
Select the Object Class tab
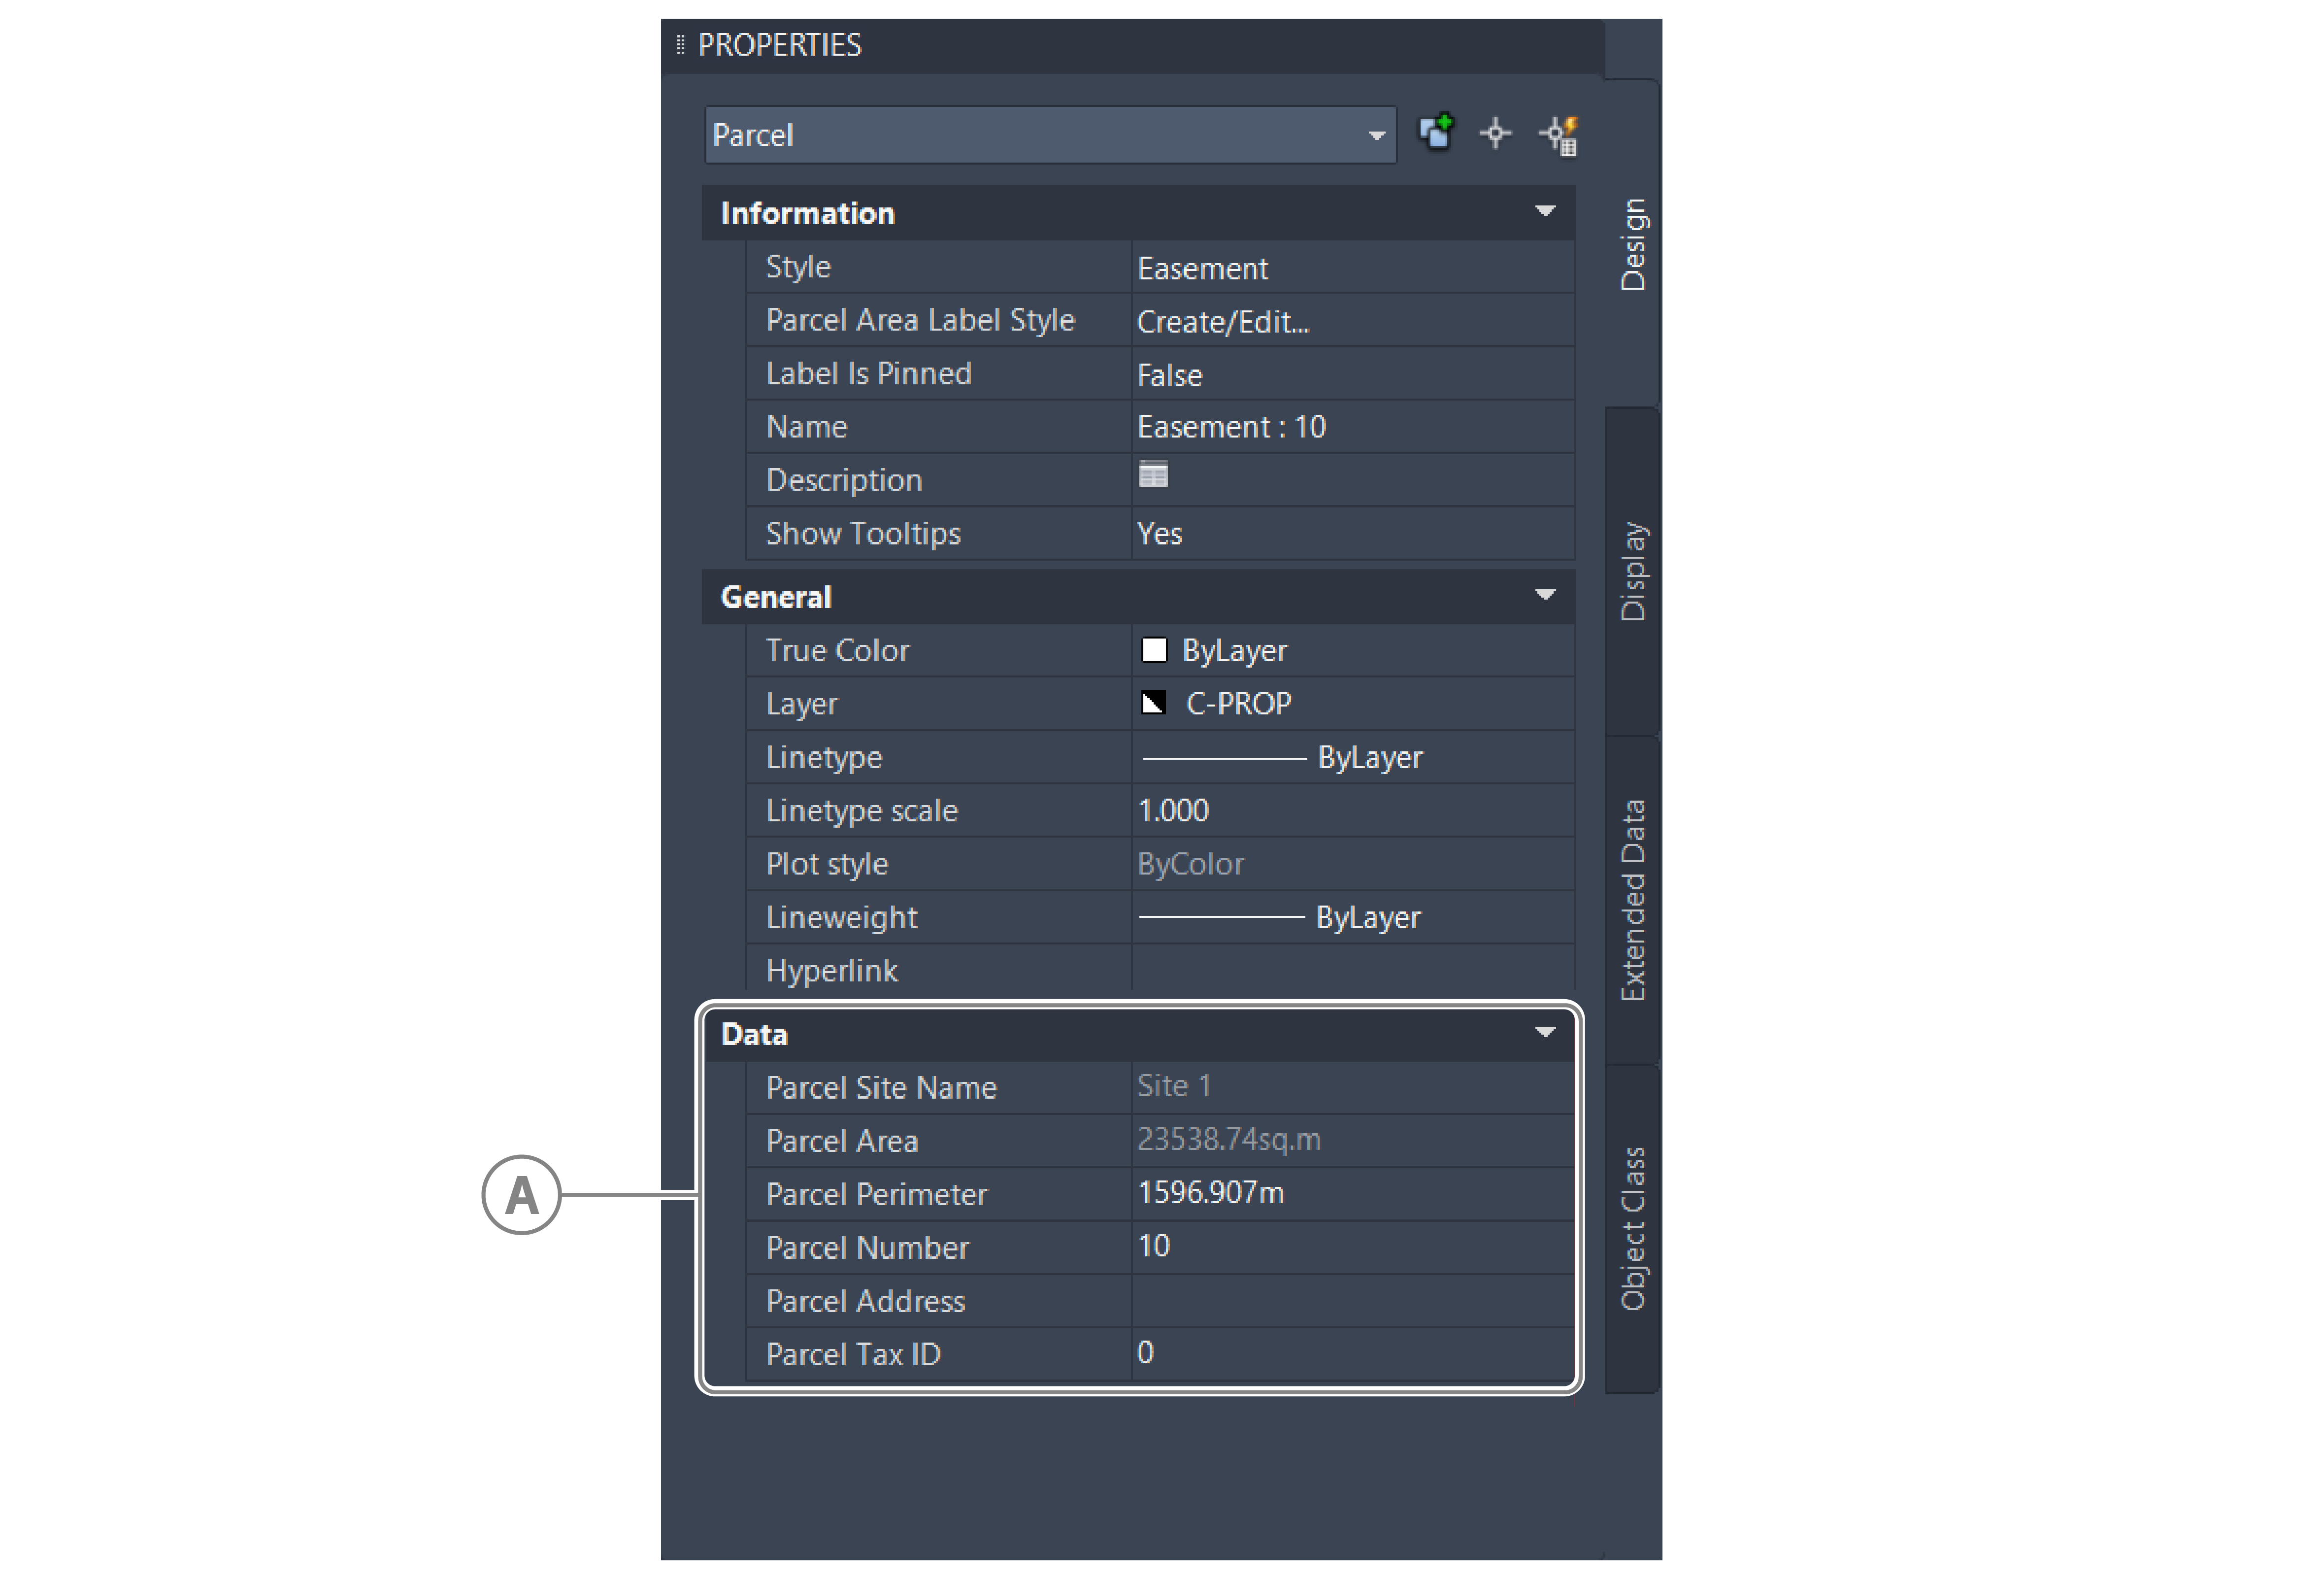pyautogui.click(x=1632, y=1228)
